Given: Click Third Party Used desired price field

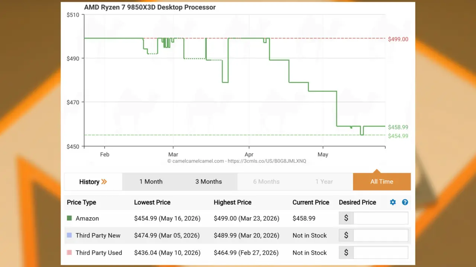Looking at the screenshot, I should coord(381,253).
